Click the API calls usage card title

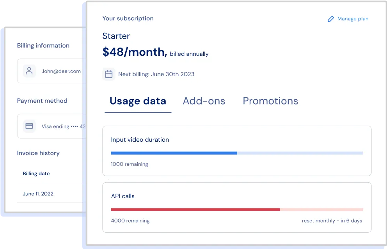pyautogui.click(x=122, y=196)
